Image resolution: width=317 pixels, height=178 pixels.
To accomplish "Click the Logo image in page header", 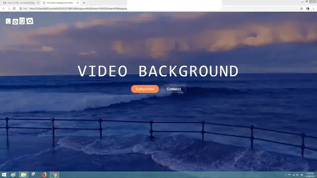I will click(x=19, y=21).
